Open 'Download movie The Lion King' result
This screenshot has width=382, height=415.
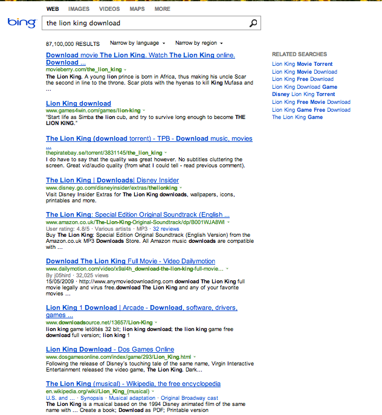(x=140, y=59)
